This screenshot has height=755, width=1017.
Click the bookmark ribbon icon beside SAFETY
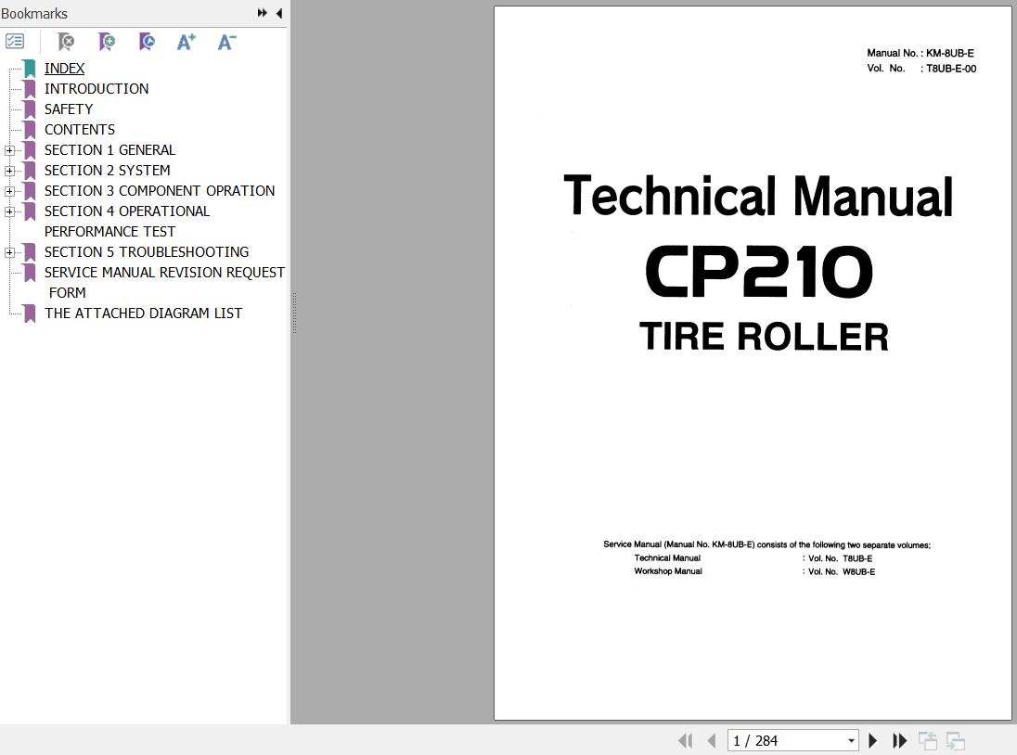pos(29,109)
